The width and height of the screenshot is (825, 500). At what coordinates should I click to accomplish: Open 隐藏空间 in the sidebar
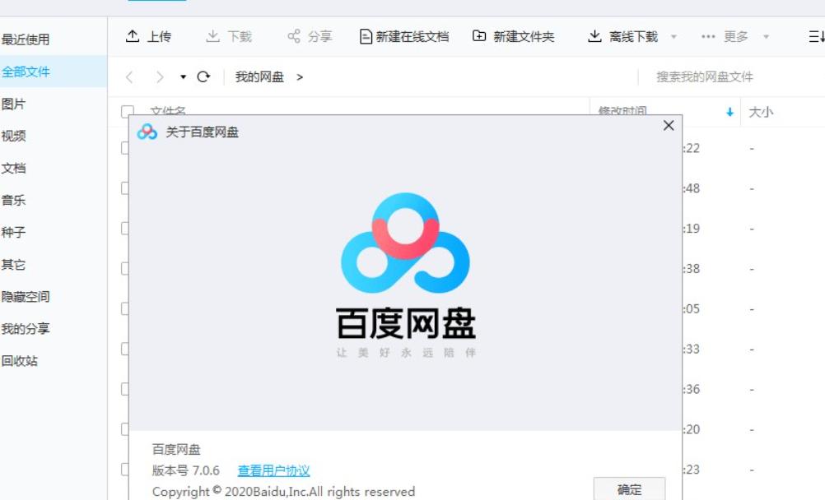[x=26, y=297]
